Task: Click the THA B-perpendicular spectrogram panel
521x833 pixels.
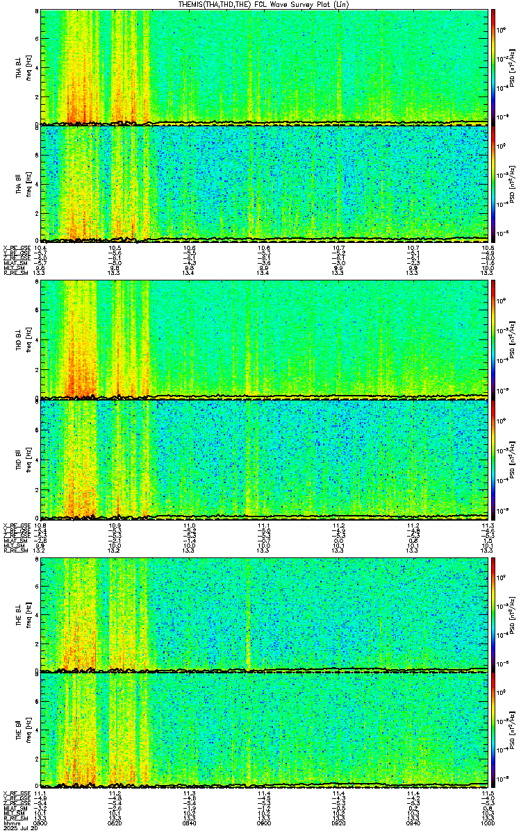Action: 265,67
